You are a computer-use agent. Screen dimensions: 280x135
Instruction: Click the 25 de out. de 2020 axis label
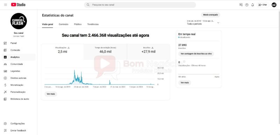pos(81,87)
